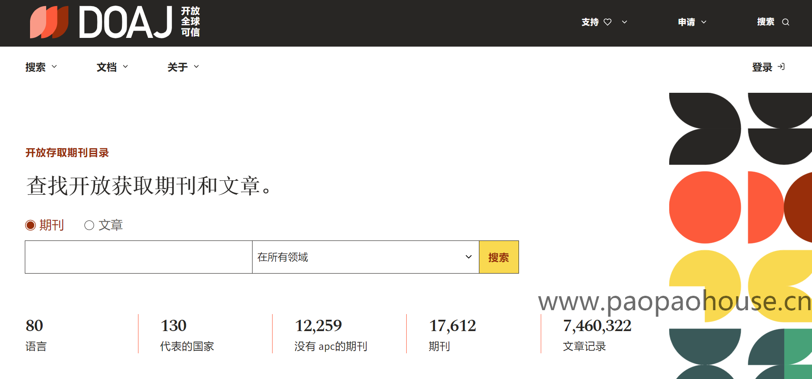The height and width of the screenshot is (379, 812).
Task: Click the 130 代表的国家 statistic
Action: (x=187, y=335)
